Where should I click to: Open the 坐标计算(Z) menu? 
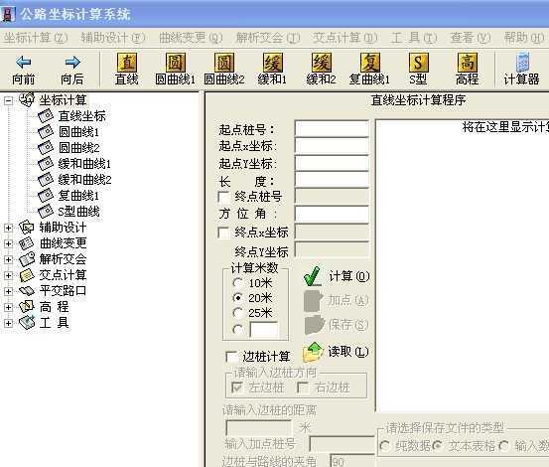pos(36,38)
